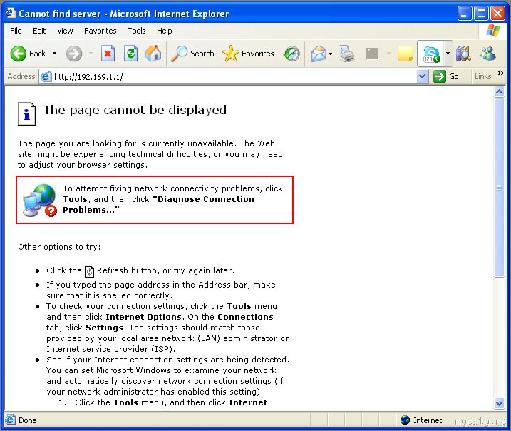This screenshot has height=431, width=511.
Task: Click the info page icon beside heading
Action: 26,113
